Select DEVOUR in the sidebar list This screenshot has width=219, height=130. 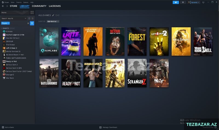pyautogui.click(x=10, y=42)
